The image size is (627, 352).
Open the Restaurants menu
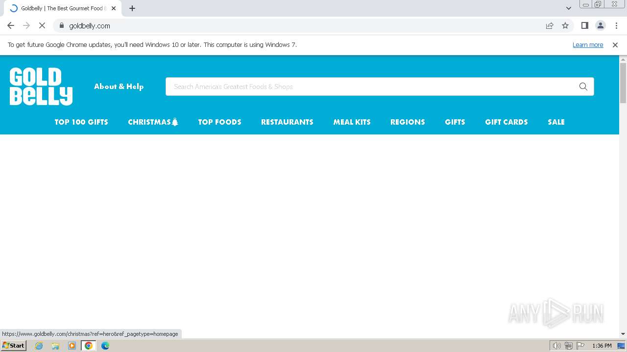[287, 122]
